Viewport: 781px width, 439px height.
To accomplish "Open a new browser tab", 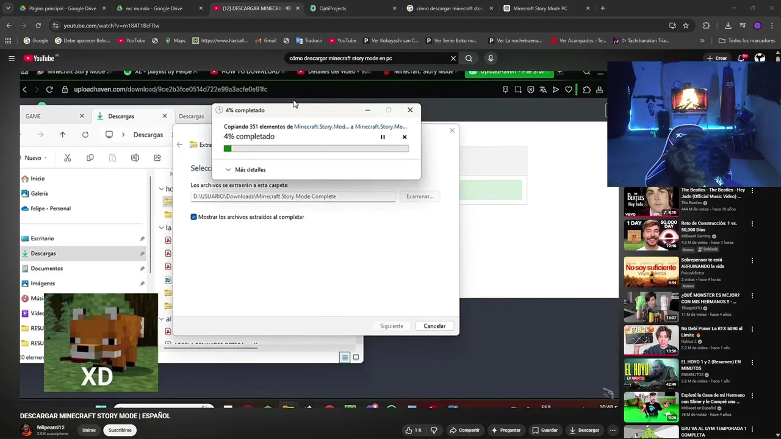I will coord(602,9).
